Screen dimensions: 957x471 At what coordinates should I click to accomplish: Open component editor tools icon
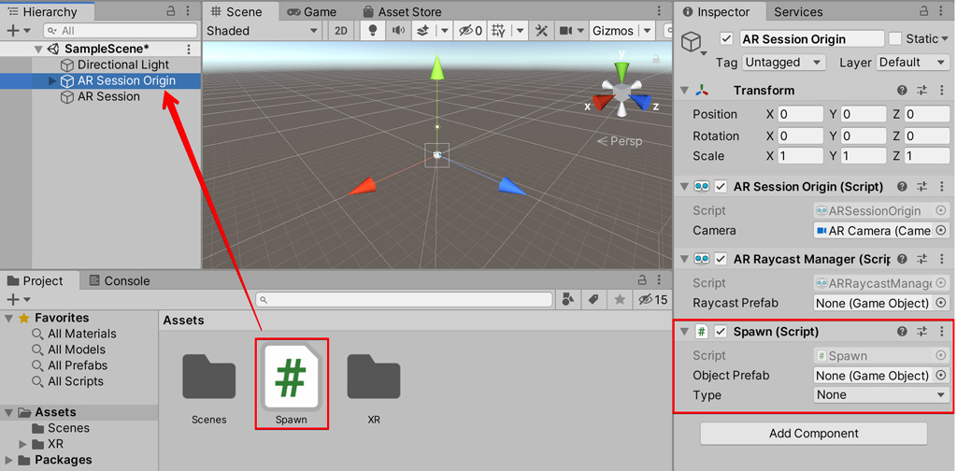pos(541,31)
